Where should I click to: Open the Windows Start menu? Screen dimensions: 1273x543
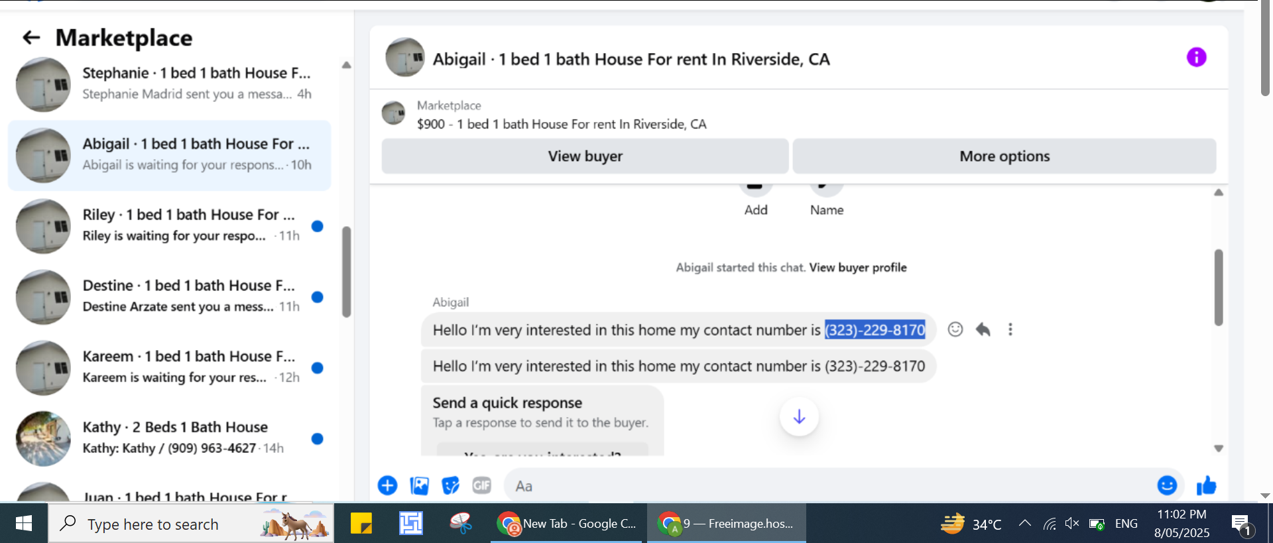point(23,524)
